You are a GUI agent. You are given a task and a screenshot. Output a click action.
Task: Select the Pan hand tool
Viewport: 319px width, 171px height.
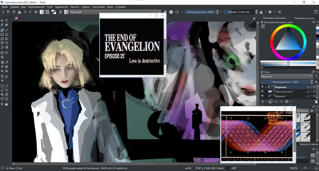pos(7,104)
